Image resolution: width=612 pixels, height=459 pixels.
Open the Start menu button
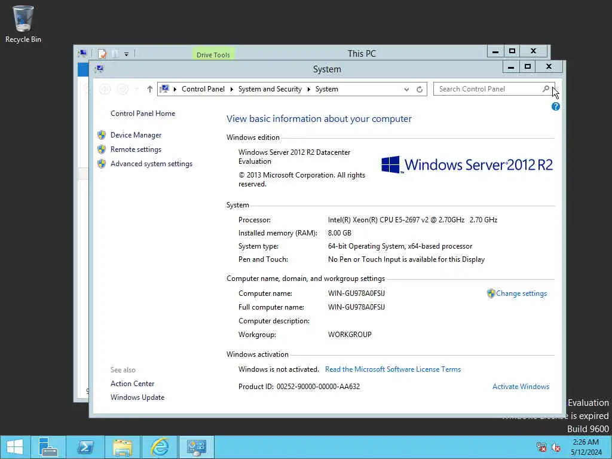(15, 447)
